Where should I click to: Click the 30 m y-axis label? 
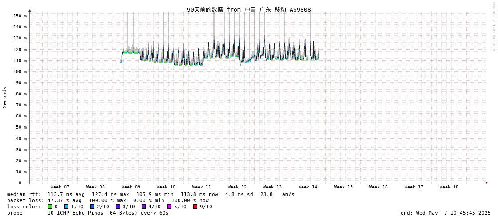point(22,149)
